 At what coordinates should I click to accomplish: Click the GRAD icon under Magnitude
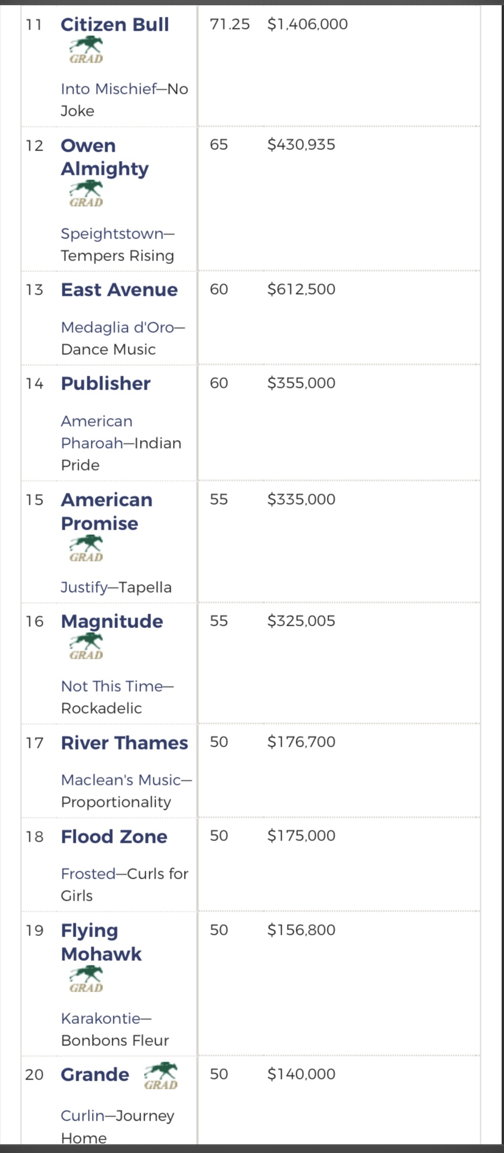(x=86, y=647)
